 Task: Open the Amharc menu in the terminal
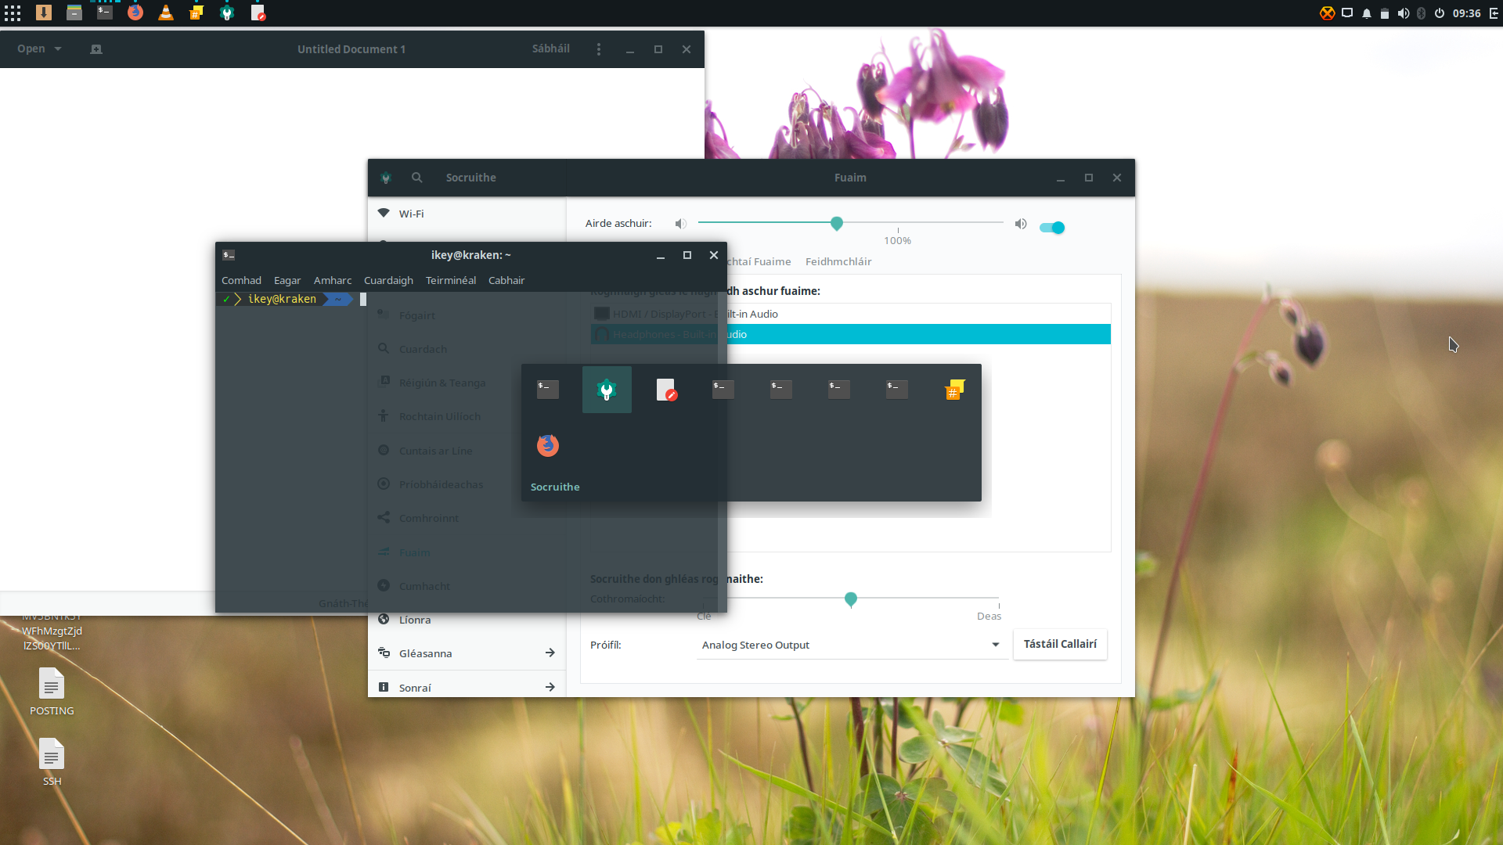[333, 280]
